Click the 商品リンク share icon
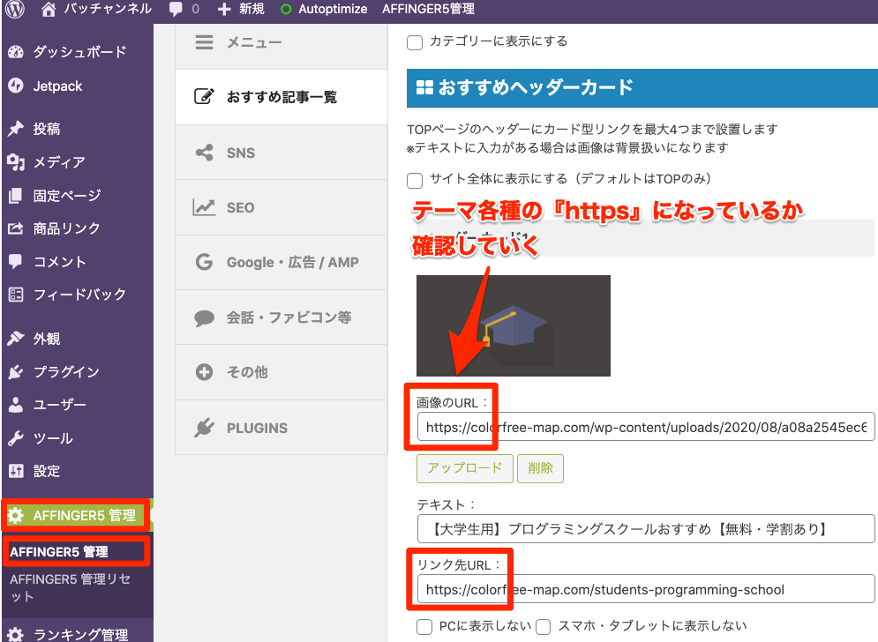Screen dimensions: 878x642 coord(16,228)
